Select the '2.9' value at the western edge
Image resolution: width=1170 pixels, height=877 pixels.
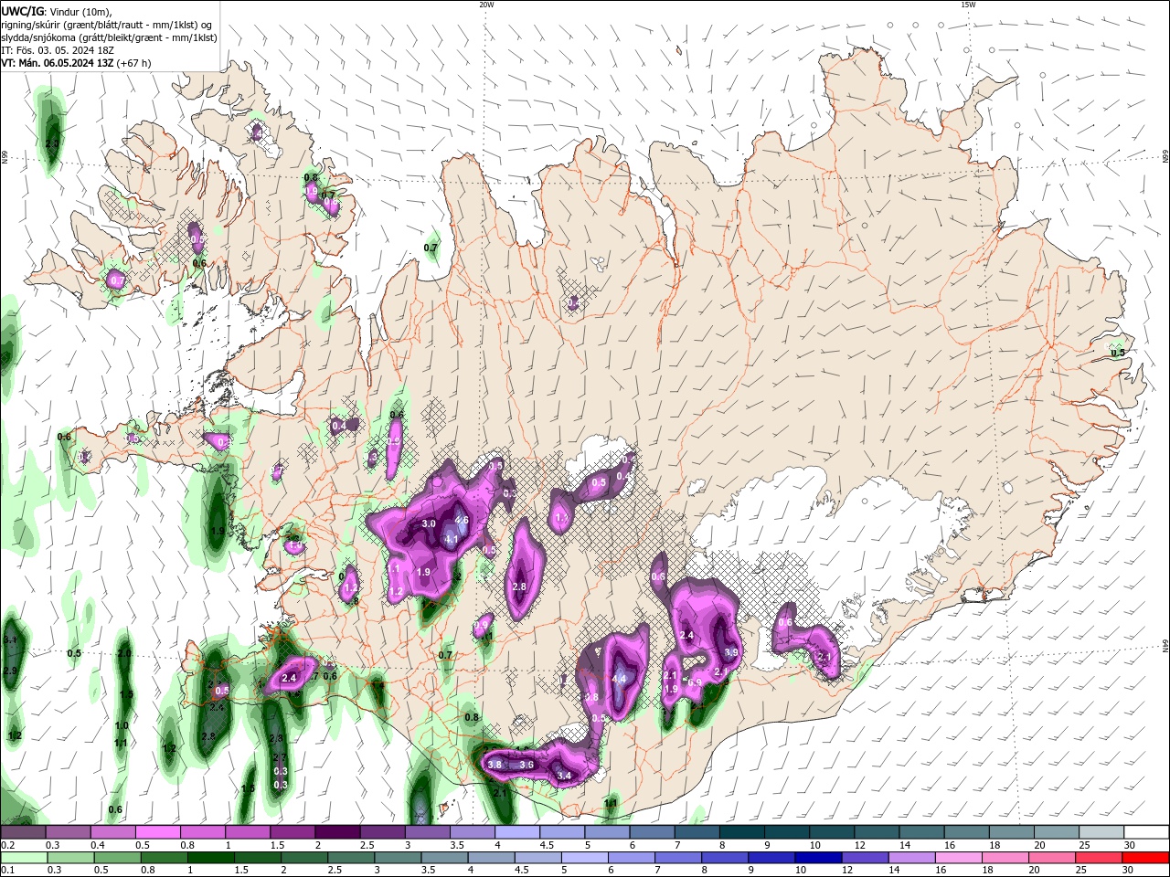10,671
